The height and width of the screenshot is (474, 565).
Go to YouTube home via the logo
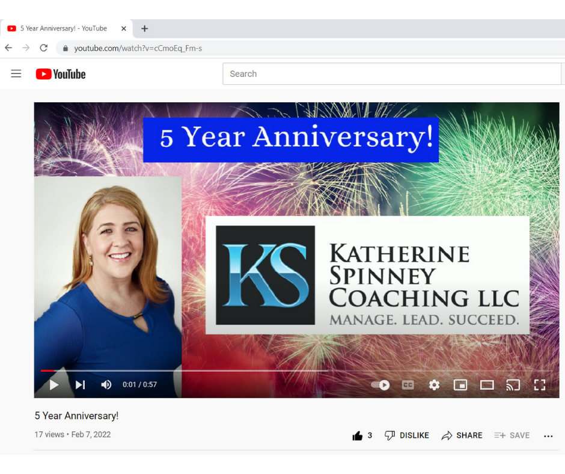click(x=61, y=74)
